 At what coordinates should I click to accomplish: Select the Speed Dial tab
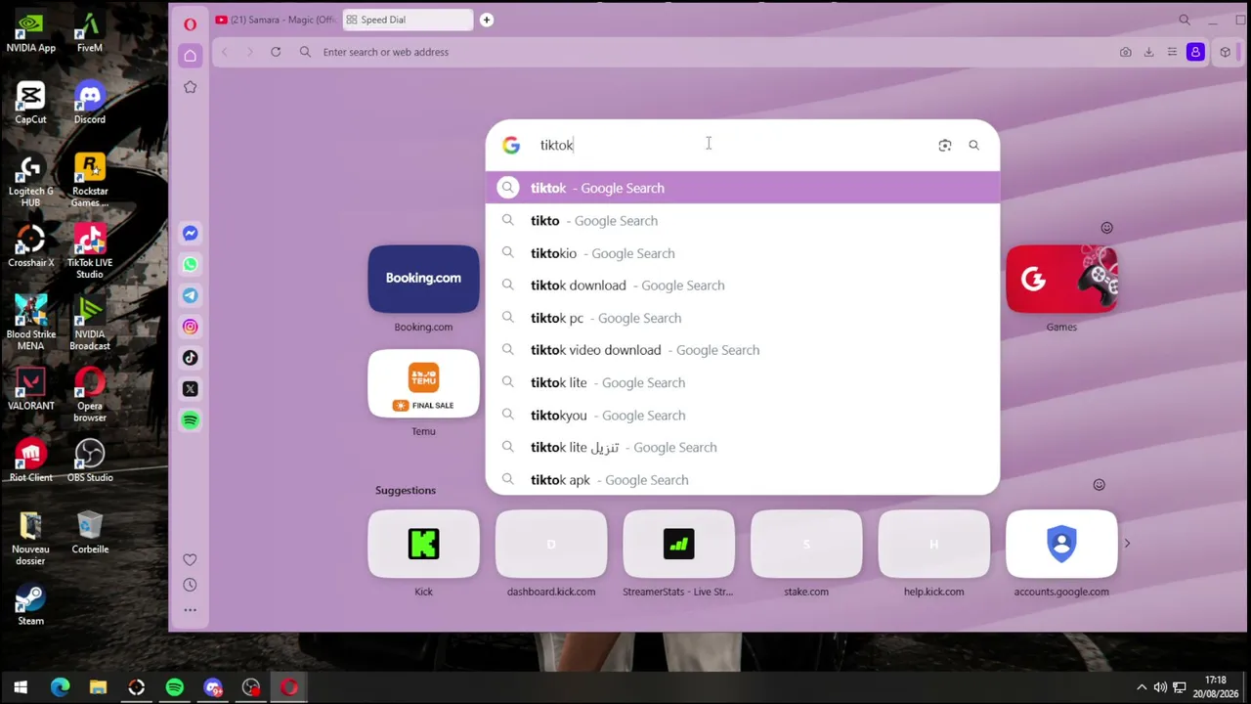(x=406, y=20)
